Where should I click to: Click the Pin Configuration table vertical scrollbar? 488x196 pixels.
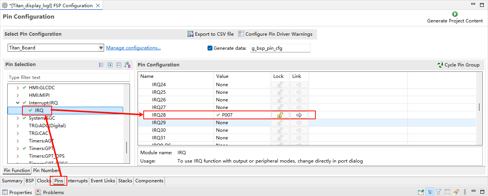479,107
